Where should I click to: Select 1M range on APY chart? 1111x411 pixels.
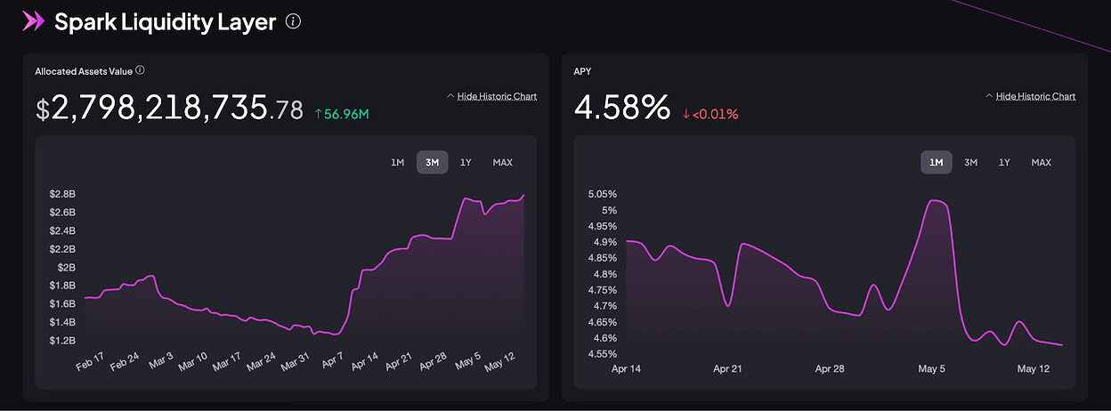(936, 163)
